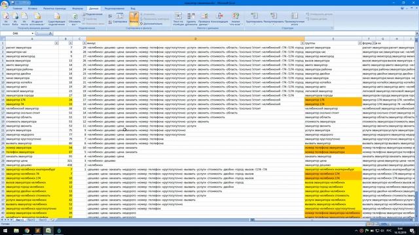The height and width of the screenshot is (235, 419).
Task: Open the filter dropdown in column A header
Action: coord(56,43)
